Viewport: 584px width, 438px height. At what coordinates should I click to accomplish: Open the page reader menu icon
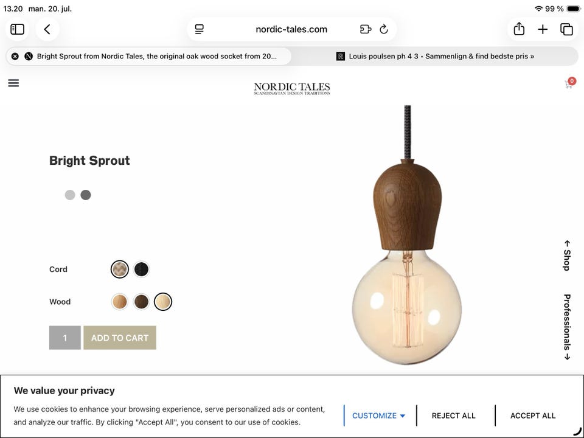tap(200, 29)
